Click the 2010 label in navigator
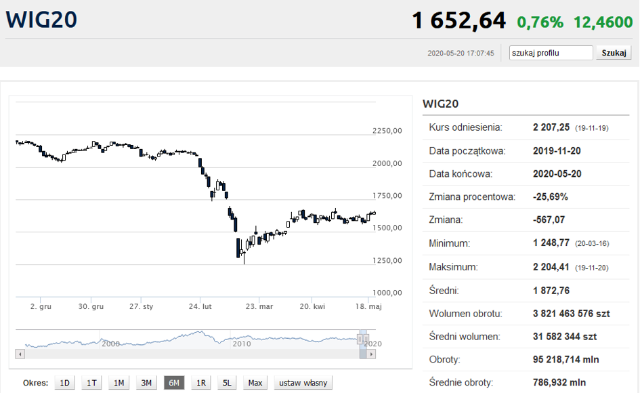The height and width of the screenshot is (393, 640). (242, 344)
